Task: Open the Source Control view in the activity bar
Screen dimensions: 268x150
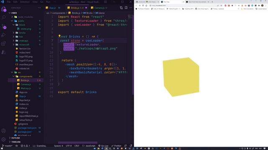Action: click(x=4, y=26)
